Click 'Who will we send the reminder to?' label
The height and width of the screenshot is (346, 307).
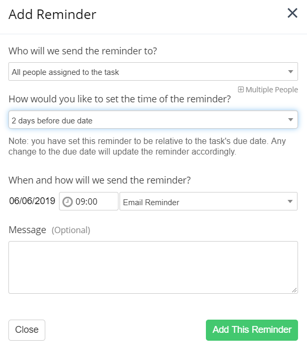tap(83, 51)
